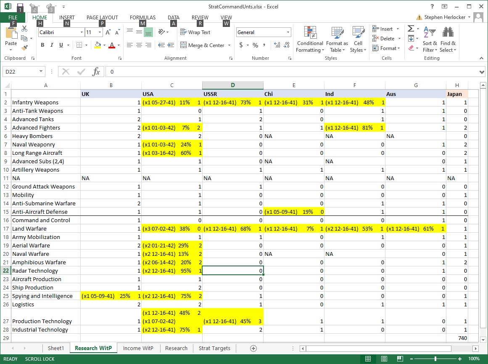Click the Cut scissors icon
Image resolution: width=488 pixels, height=364 pixels.
point(24,29)
